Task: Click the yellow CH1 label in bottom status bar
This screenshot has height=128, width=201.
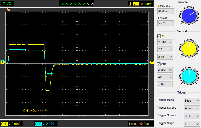Action: click(4, 124)
